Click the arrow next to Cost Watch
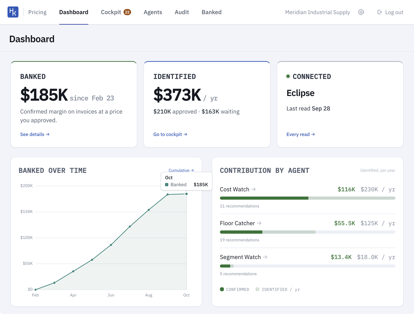 click(x=254, y=189)
